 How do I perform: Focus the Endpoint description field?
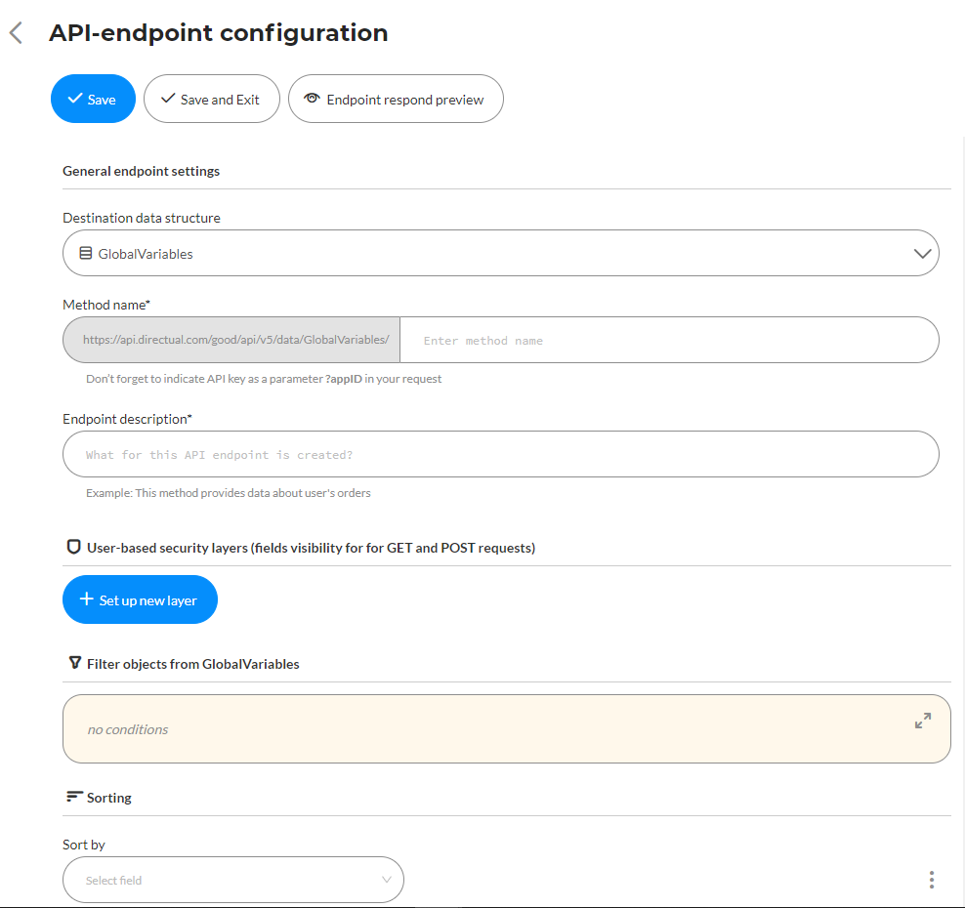(x=500, y=454)
